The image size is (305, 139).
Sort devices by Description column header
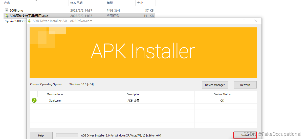coord(134,94)
